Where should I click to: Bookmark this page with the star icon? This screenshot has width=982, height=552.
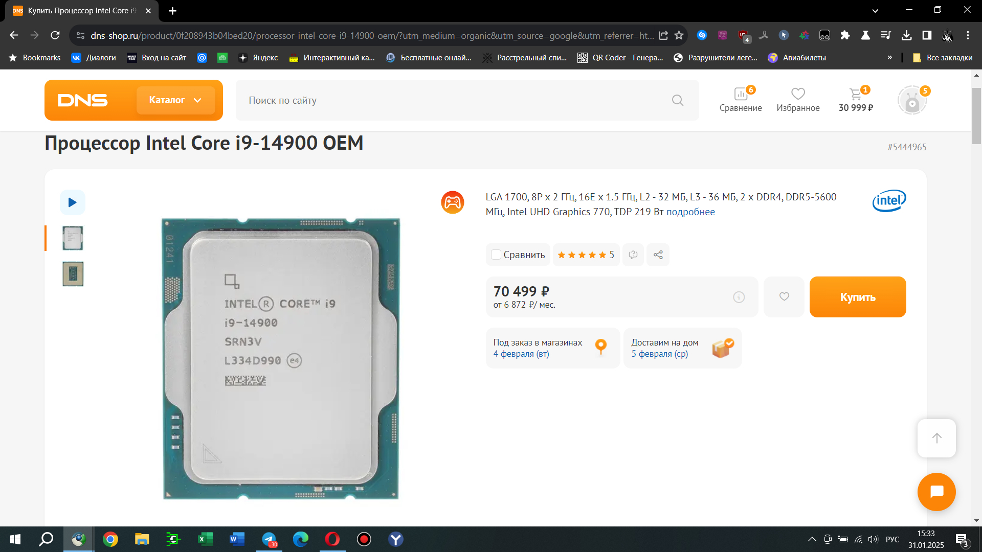679,35
